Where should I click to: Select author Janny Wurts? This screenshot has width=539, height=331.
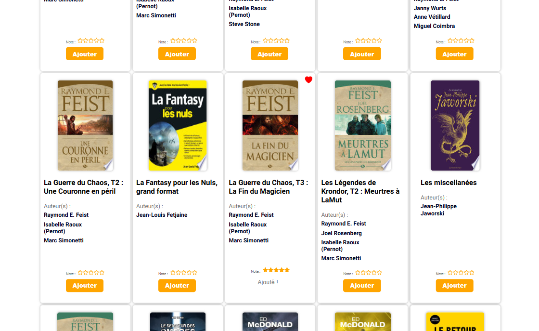tap(430, 8)
